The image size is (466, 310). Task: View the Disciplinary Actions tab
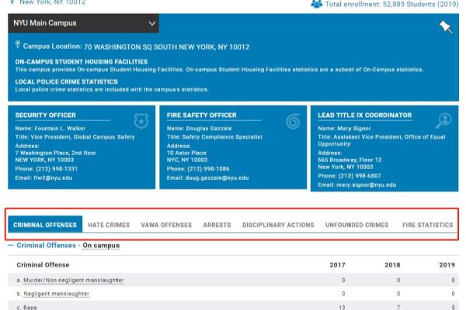pyautogui.click(x=278, y=225)
